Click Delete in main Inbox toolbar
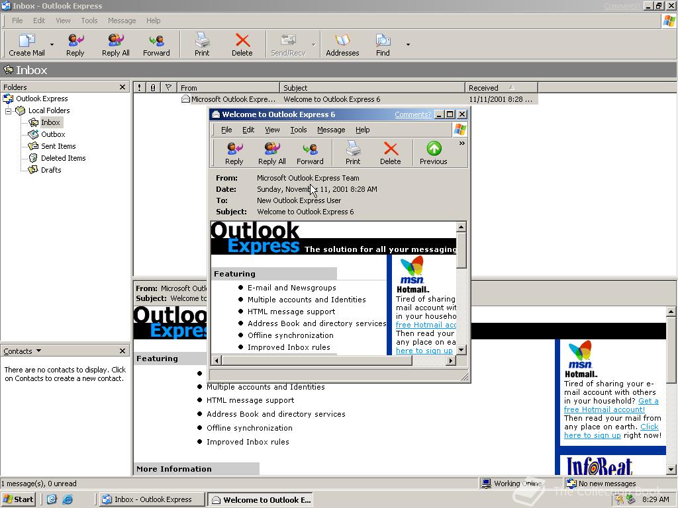This screenshot has width=678, height=508. point(242,44)
